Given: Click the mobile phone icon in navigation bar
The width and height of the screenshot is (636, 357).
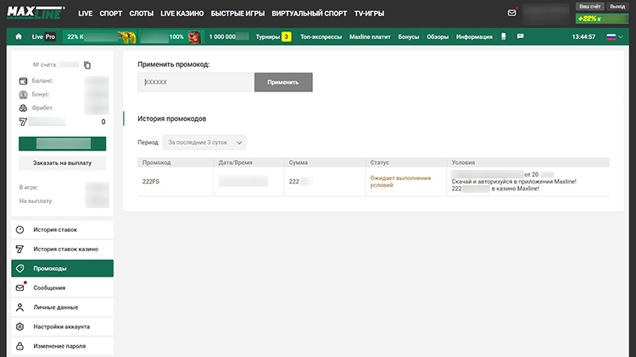Looking at the screenshot, I should click(x=504, y=36).
